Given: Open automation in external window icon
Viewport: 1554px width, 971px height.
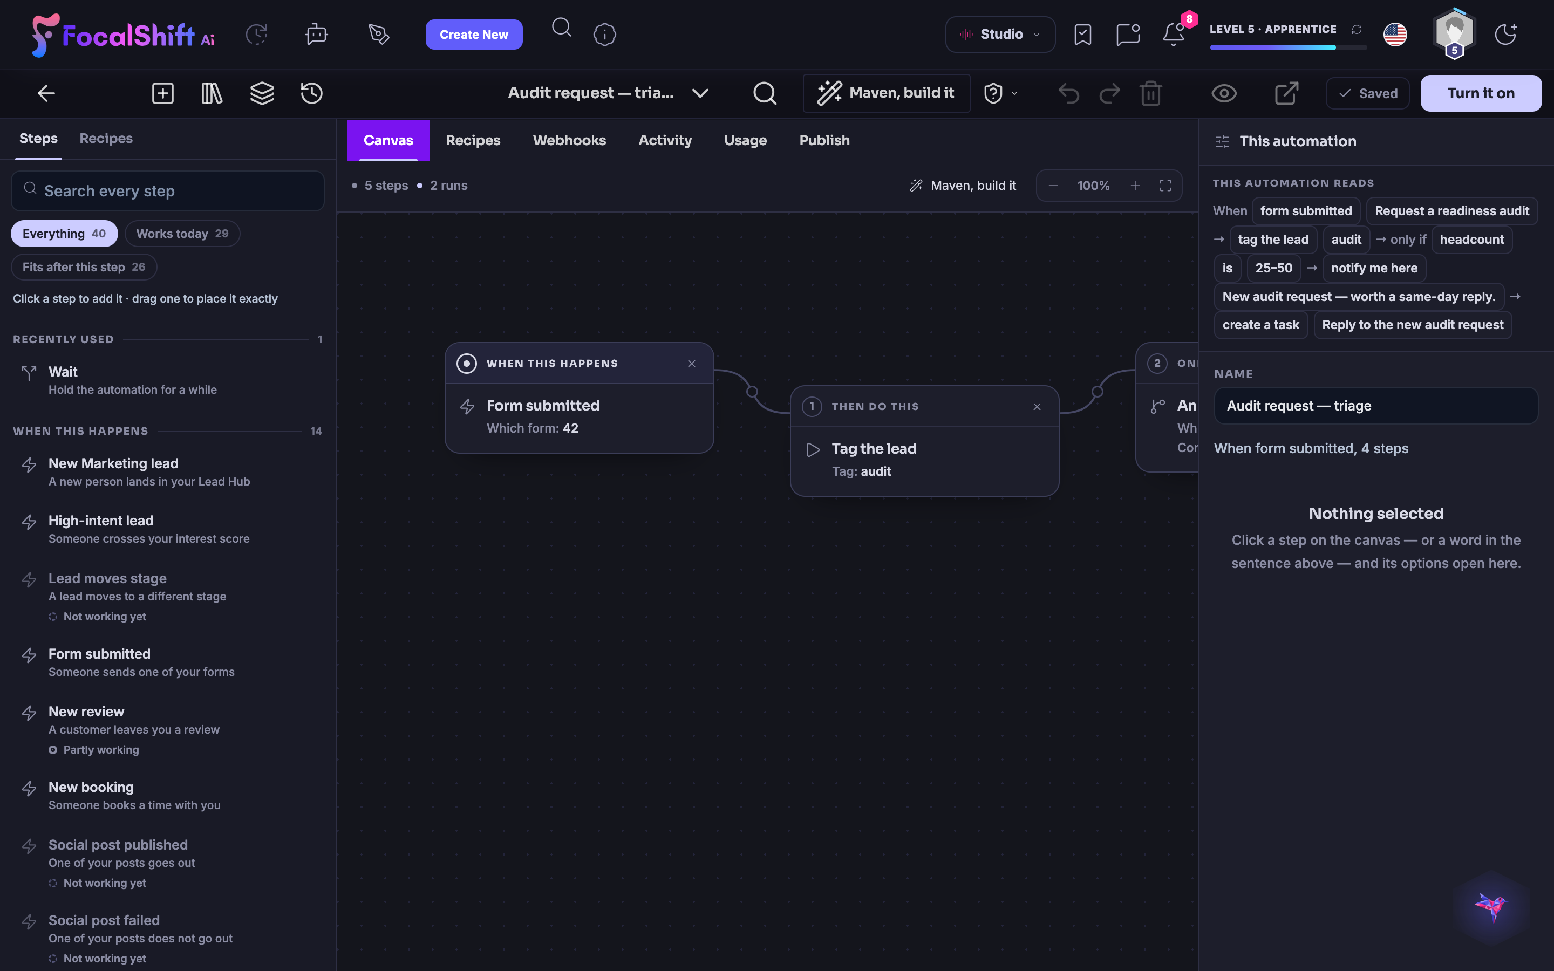Looking at the screenshot, I should (1286, 93).
